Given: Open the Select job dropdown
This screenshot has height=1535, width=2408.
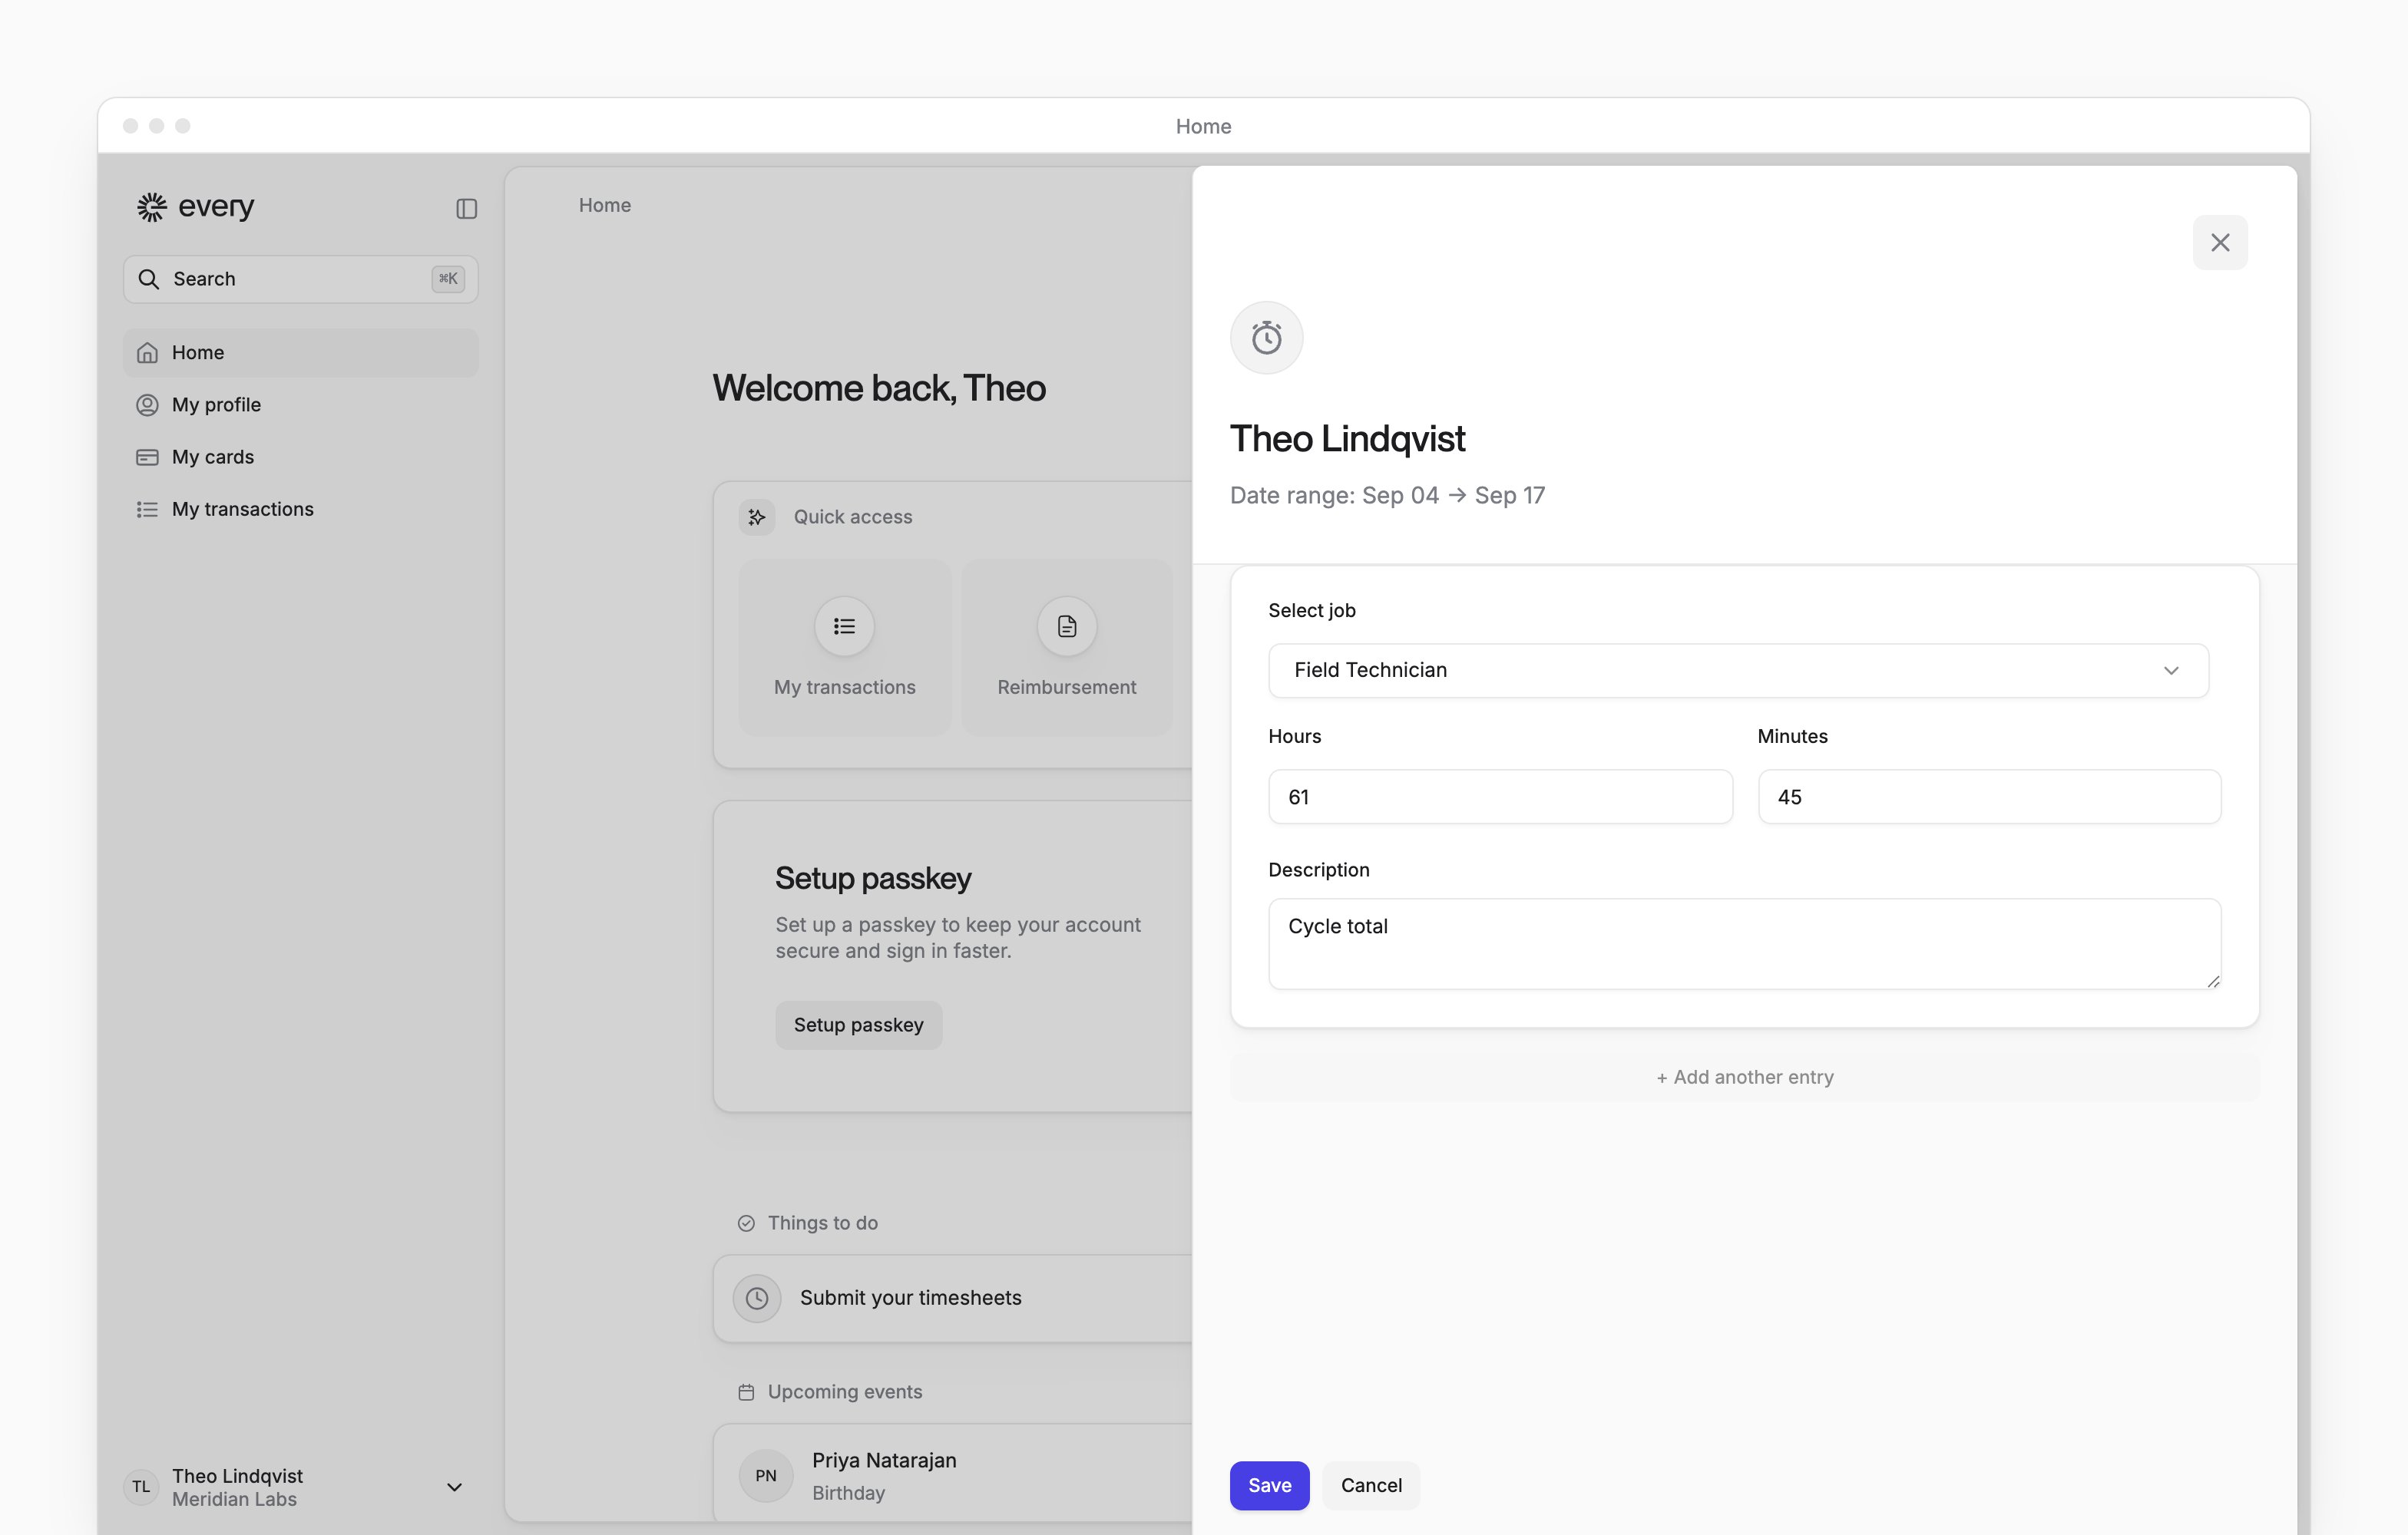Looking at the screenshot, I should click(1738, 671).
